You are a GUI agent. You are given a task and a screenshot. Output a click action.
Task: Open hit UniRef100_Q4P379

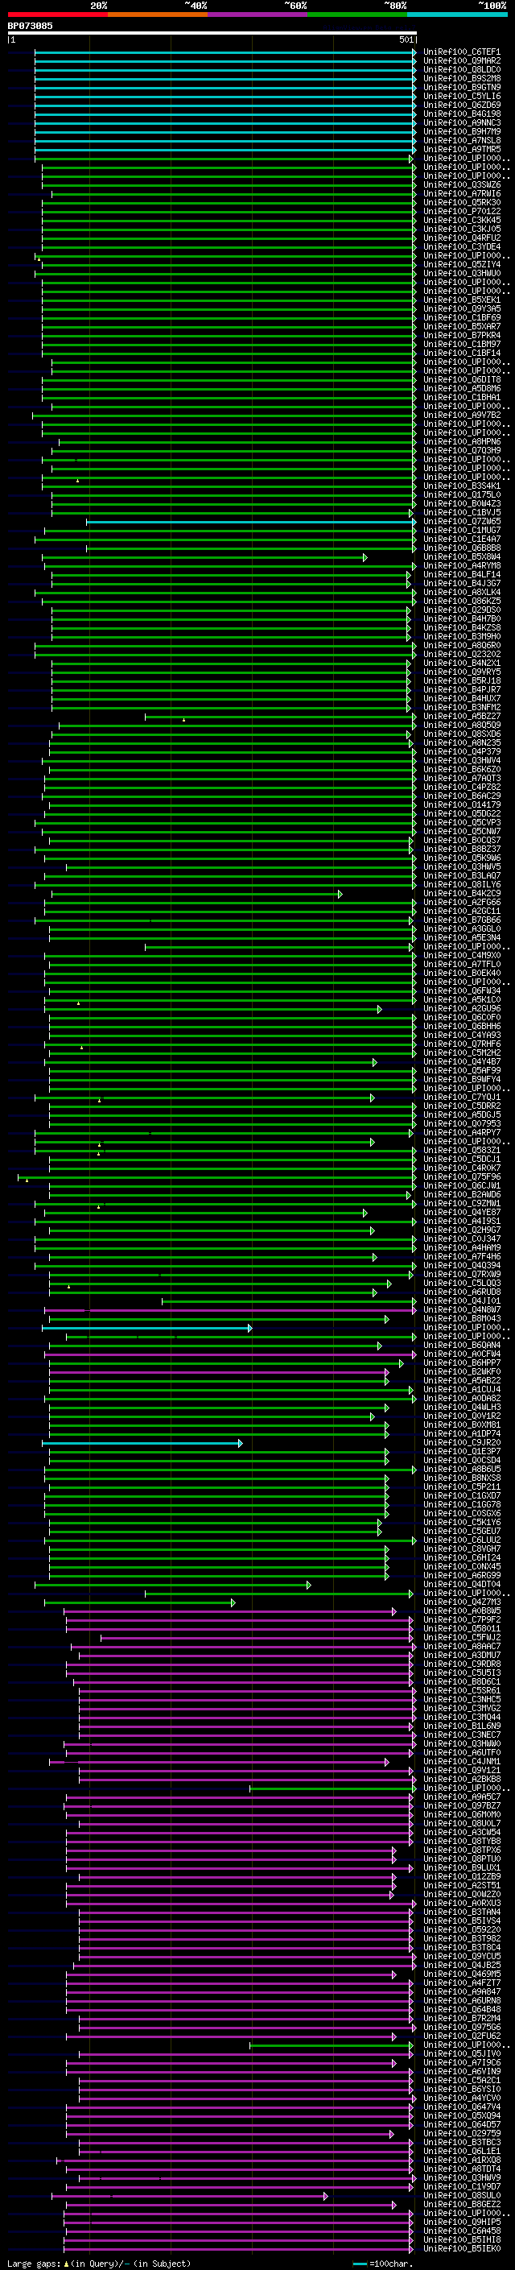tap(462, 750)
